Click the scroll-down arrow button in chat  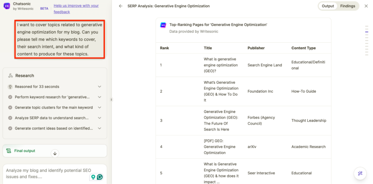point(55,154)
